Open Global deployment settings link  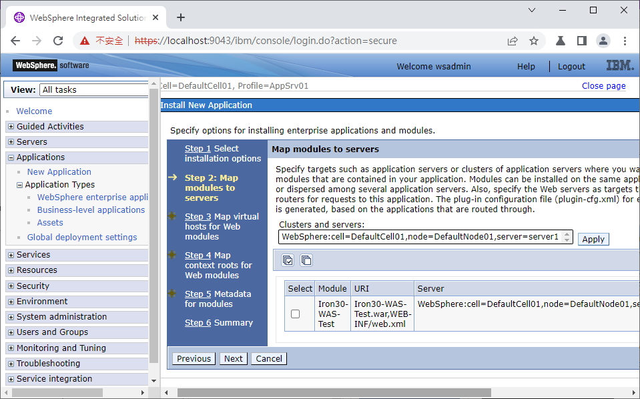click(82, 237)
